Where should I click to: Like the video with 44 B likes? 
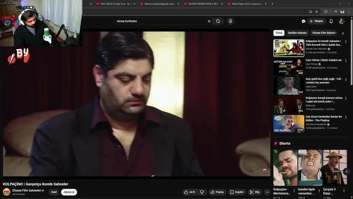tap(189, 192)
